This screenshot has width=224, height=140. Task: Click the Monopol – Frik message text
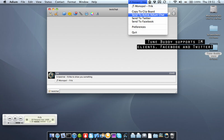pyautogui.click(x=65, y=81)
